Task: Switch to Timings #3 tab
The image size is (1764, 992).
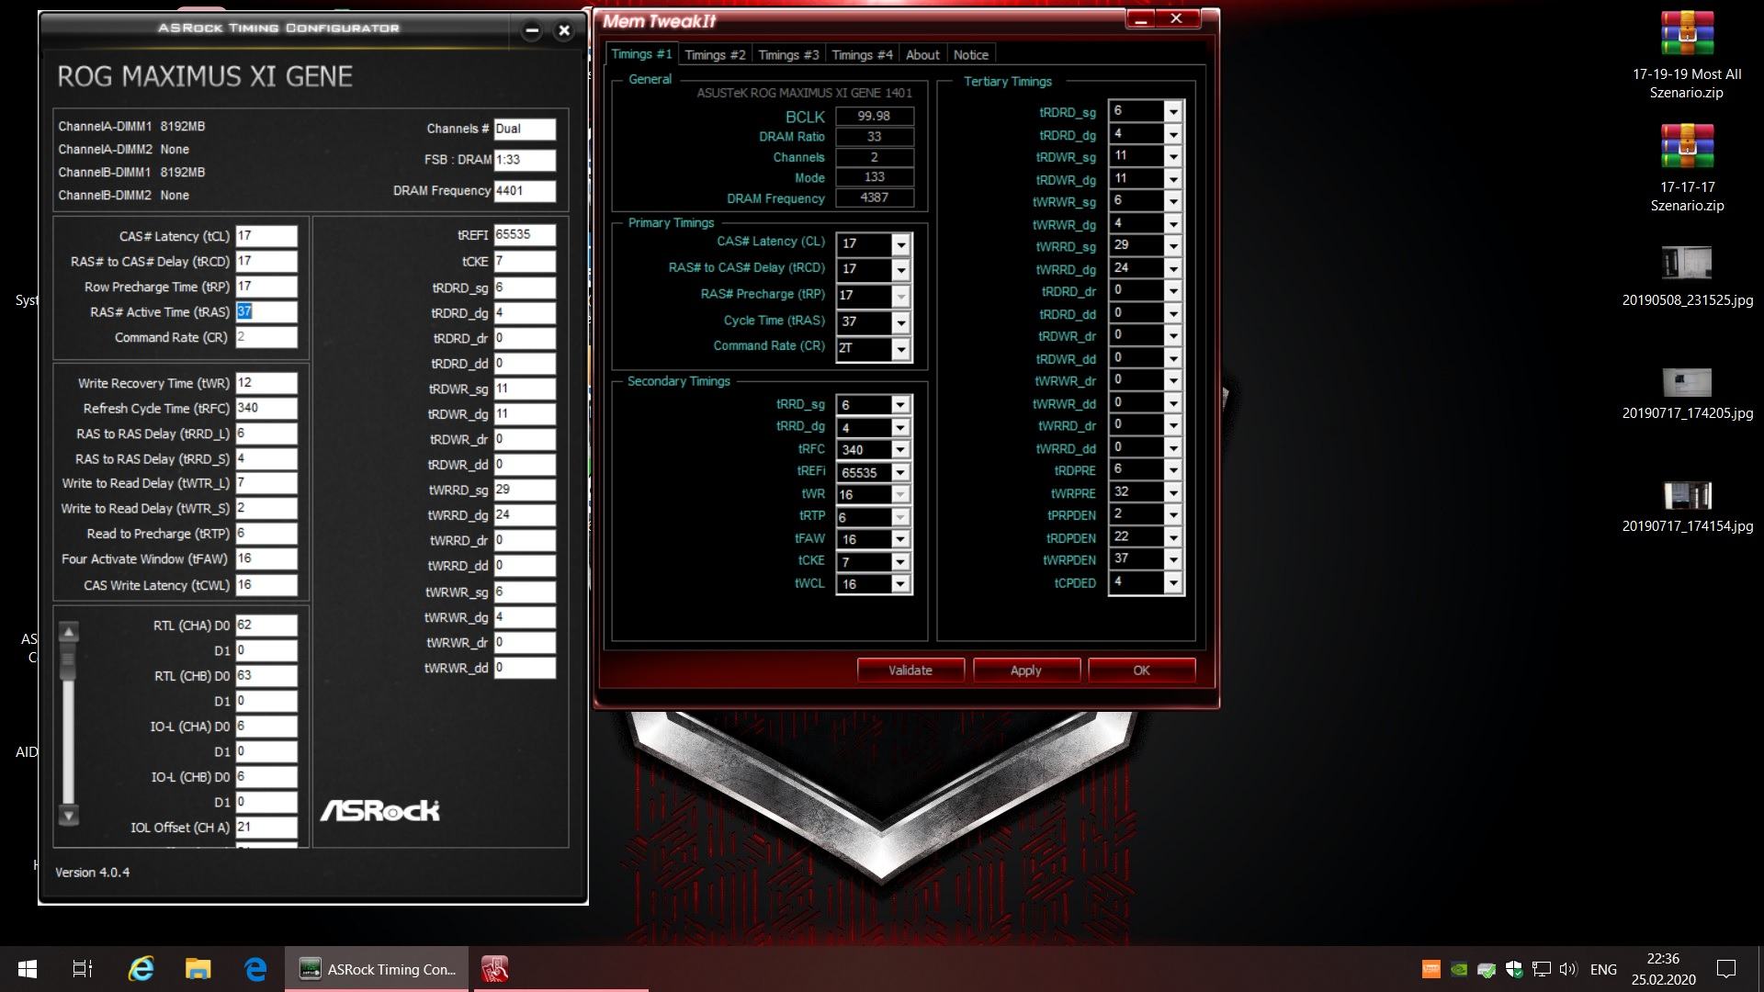Action: click(x=788, y=55)
